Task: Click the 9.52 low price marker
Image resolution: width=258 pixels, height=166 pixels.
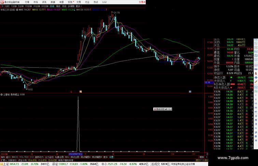Action: (x=30, y=90)
